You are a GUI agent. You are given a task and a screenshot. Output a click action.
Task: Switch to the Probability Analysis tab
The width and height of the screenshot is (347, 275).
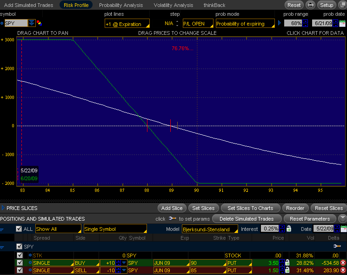tap(121, 5)
